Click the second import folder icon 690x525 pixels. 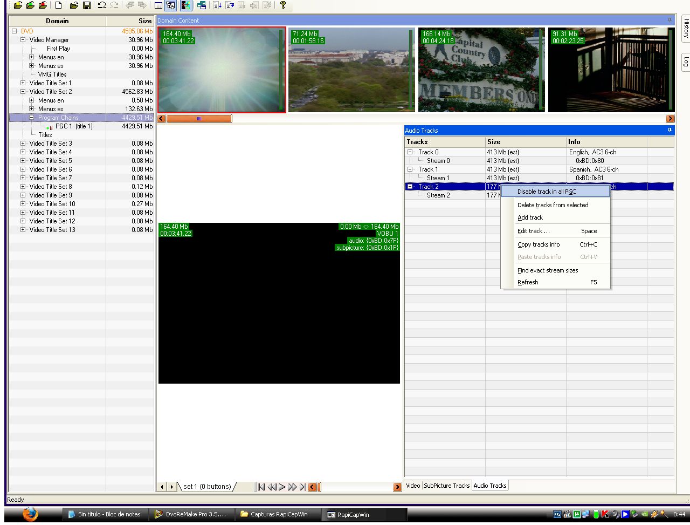pos(30,5)
